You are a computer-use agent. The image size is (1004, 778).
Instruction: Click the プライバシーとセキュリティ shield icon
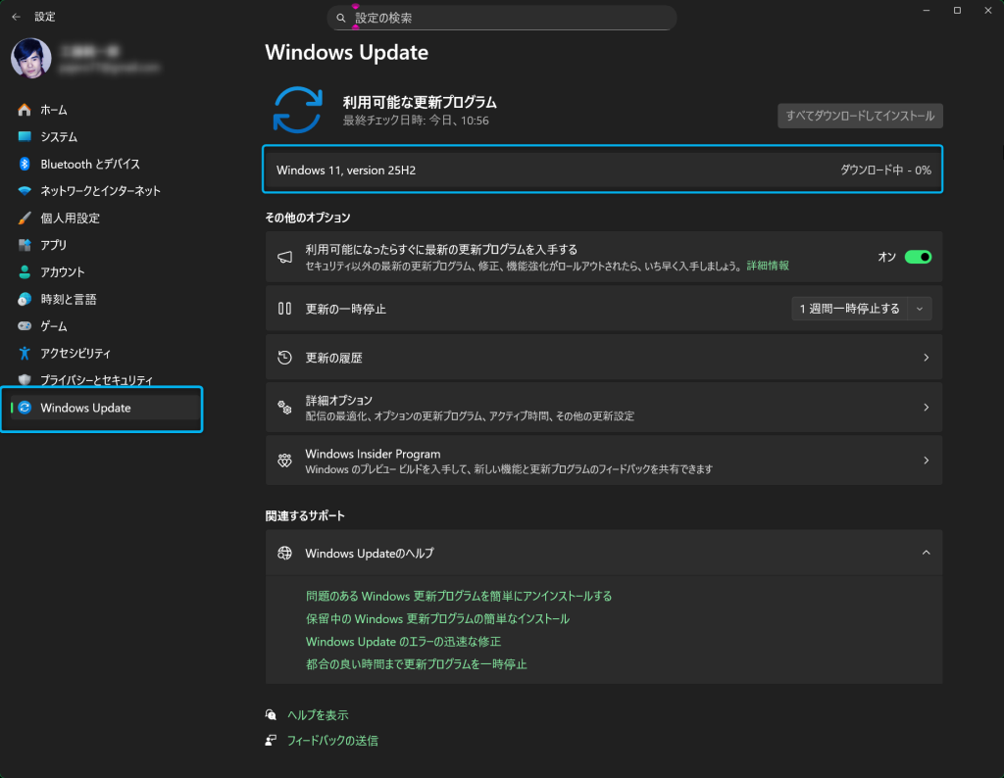tap(25, 380)
